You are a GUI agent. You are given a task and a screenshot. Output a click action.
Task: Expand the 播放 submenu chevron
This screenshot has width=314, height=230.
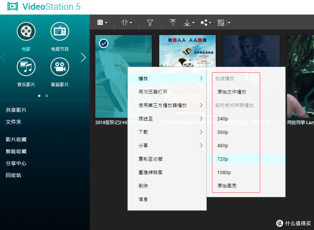(x=201, y=78)
